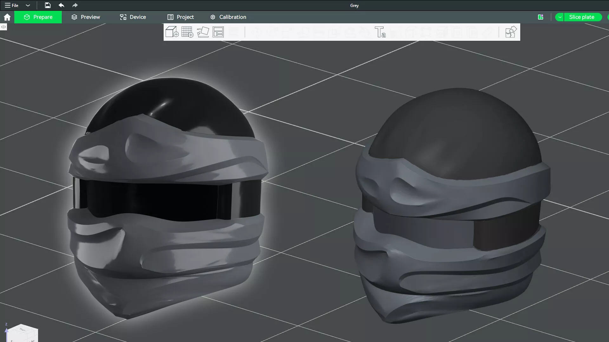Image resolution: width=609 pixels, height=342 pixels.
Task: Add a new plate
Action: tap(187, 32)
